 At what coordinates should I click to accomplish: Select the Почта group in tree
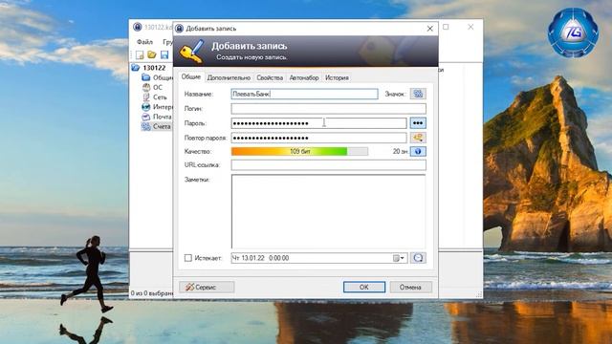pyautogui.click(x=157, y=117)
